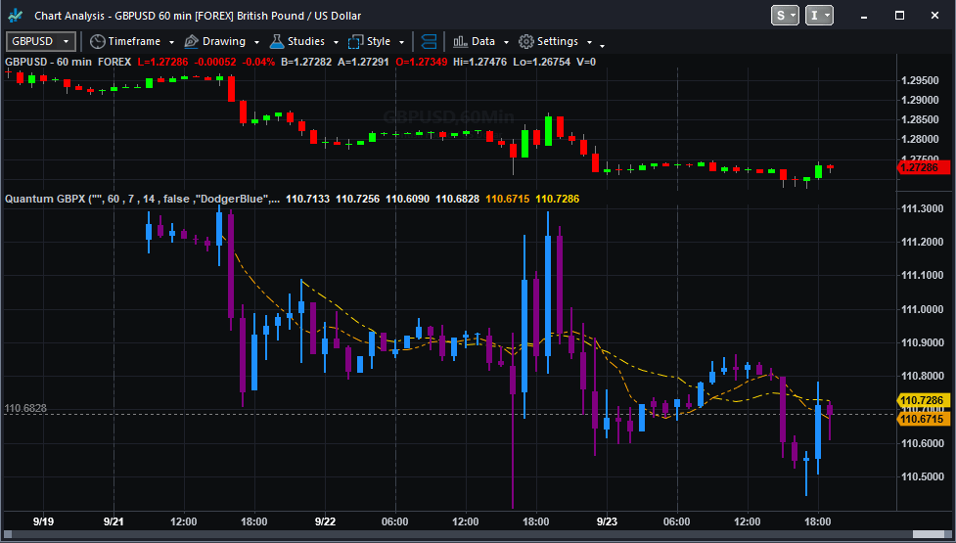Open the I interval-link dropdown button
The height and width of the screenshot is (543, 956).
point(819,16)
